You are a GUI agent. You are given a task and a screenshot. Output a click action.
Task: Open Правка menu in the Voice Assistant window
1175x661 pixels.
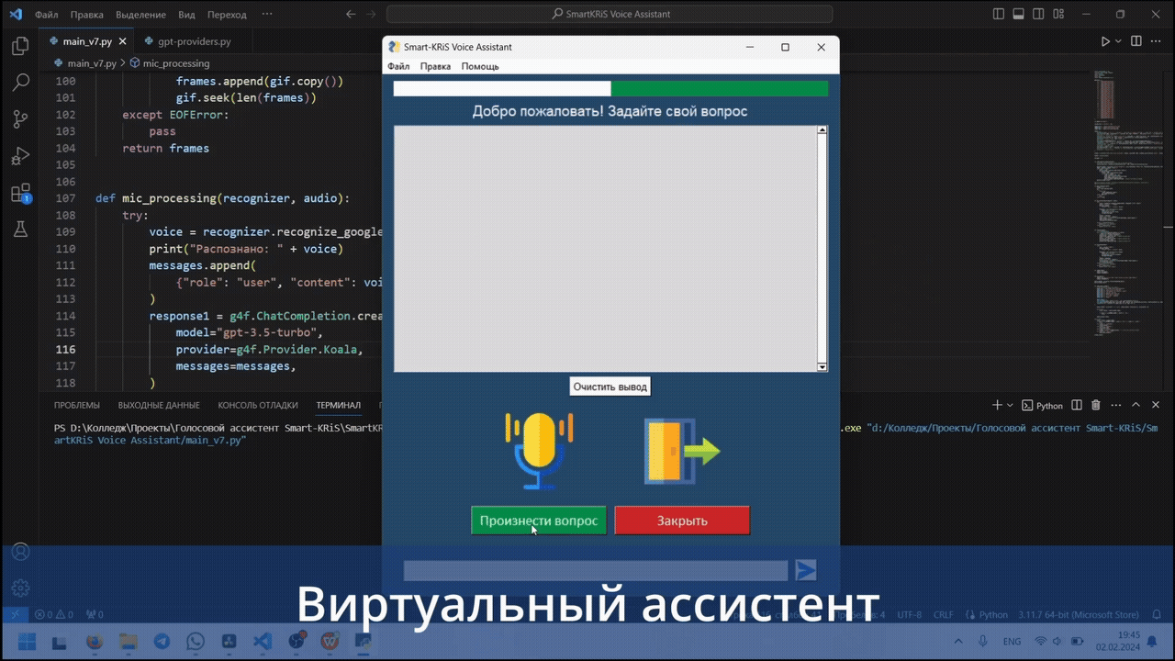[435, 66]
